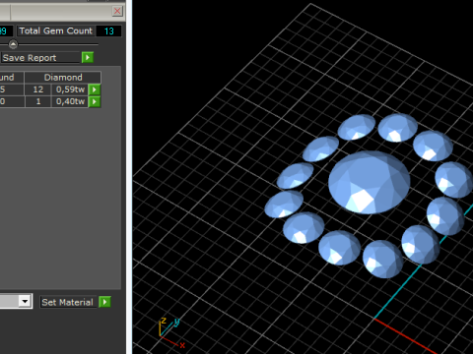The width and height of the screenshot is (473, 354).
Task: Select the quantity cell showing 1
Action: click(x=38, y=101)
